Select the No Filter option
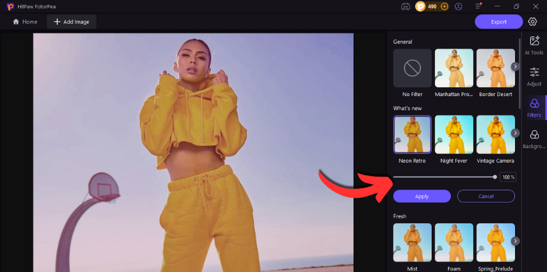Viewport: 547px width, 272px height. coord(413,68)
